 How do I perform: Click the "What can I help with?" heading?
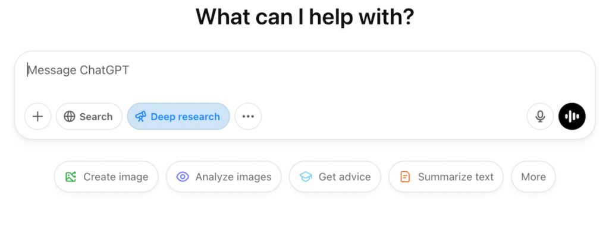[x=304, y=18]
